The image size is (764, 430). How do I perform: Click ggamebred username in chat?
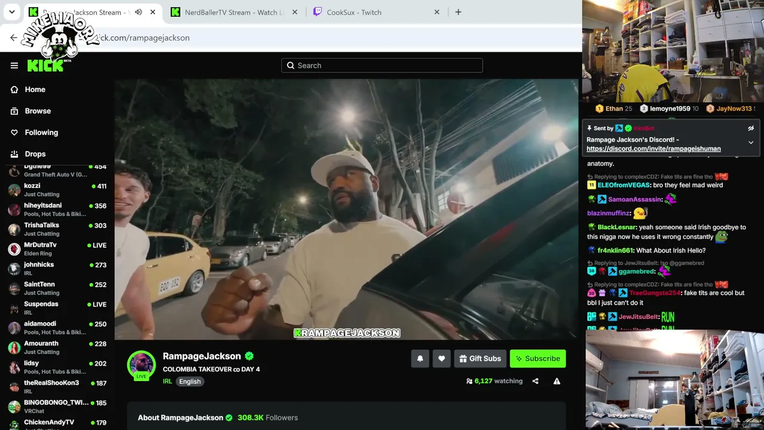click(637, 271)
